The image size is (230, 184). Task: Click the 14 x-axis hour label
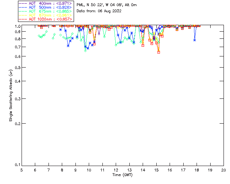143,170
